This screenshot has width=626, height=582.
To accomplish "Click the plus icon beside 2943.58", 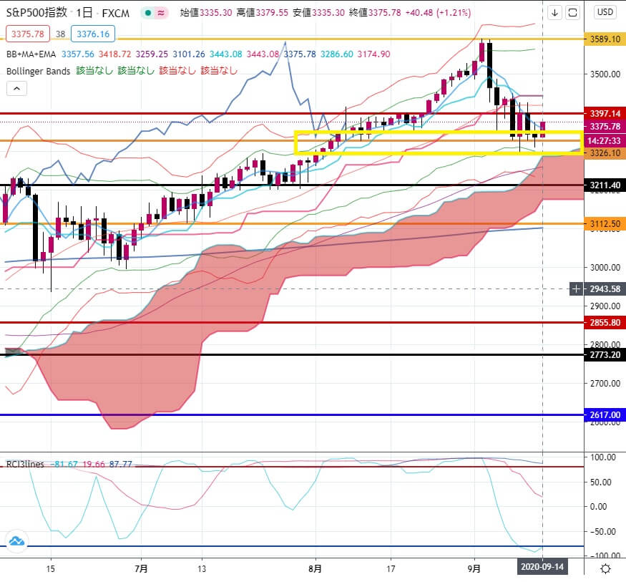I will pos(576,288).
